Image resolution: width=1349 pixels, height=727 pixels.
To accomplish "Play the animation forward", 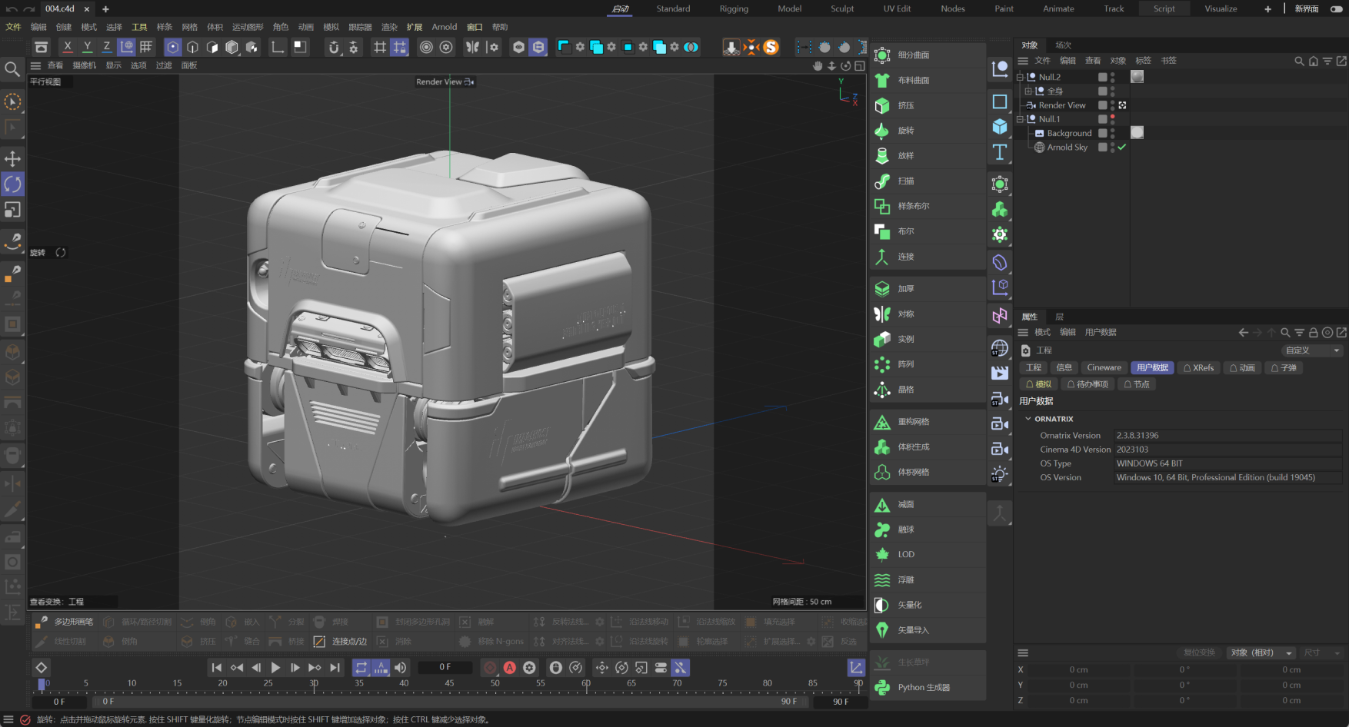I will (275, 668).
